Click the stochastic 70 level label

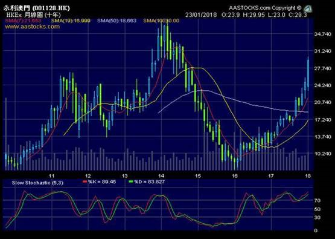pos(317,201)
